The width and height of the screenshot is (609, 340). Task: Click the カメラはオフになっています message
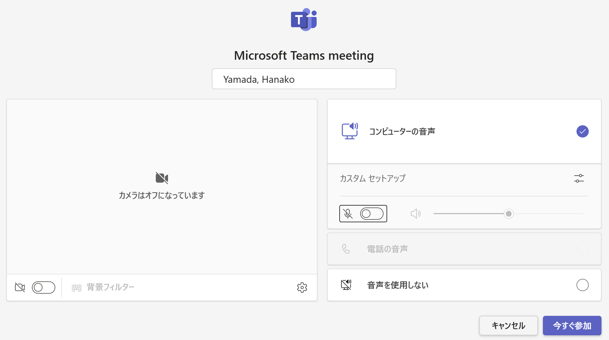(x=162, y=195)
